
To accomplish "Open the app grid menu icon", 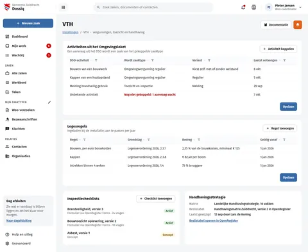I will 63,7.
